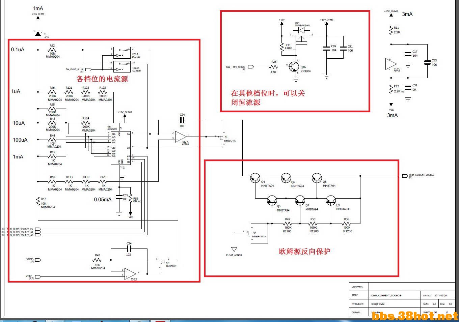Viewport: 459px width, 322px height.
Task: Select resistor R12 2.2R nc
Action: [391, 89]
